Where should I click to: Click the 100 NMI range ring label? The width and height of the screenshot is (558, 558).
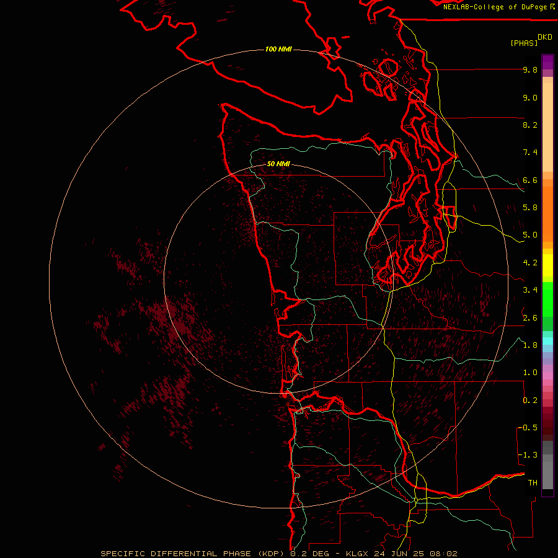click(x=278, y=49)
